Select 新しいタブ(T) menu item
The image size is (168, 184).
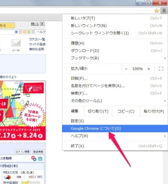pos(115,18)
